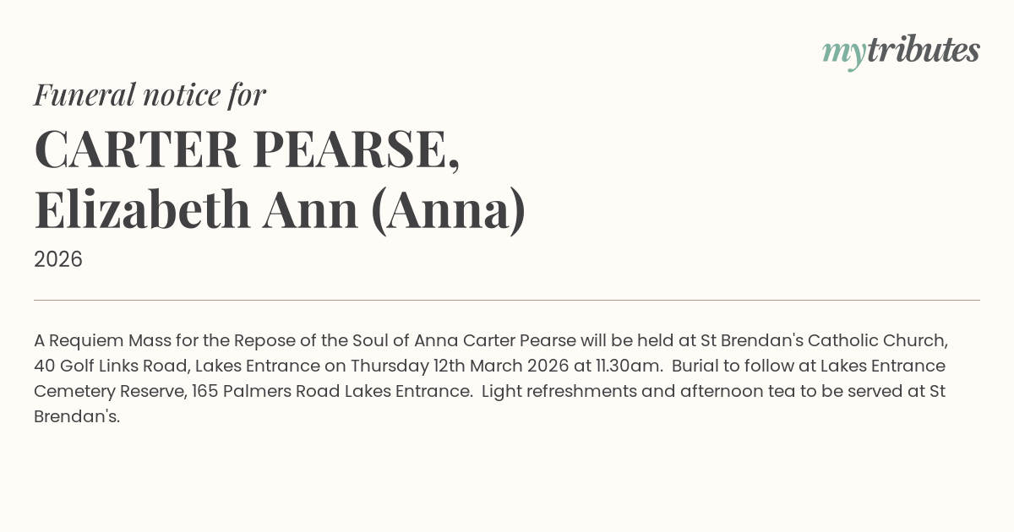This screenshot has height=532, width=1014.
Task: Click the horizontal divider line
Action: [507, 300]
